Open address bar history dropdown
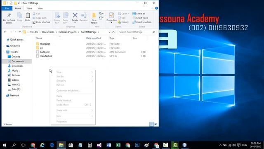Screen dimensions: 264x149 [x=109, y=32]
